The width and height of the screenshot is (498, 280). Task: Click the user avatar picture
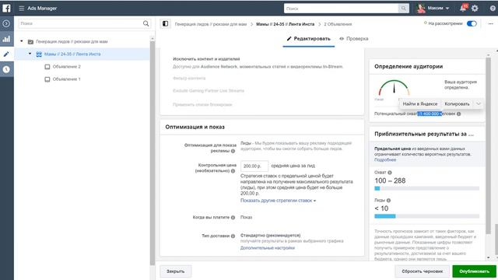[421, 9]
